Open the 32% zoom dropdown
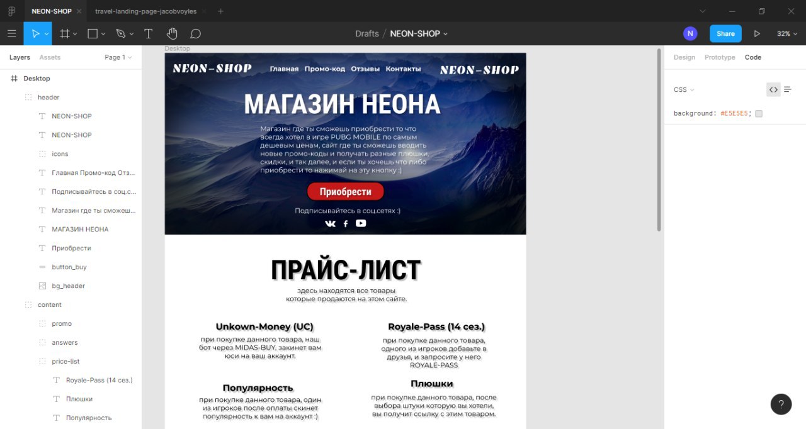The image size is (806, 429). pyautogui.click(x=786, y=33)
